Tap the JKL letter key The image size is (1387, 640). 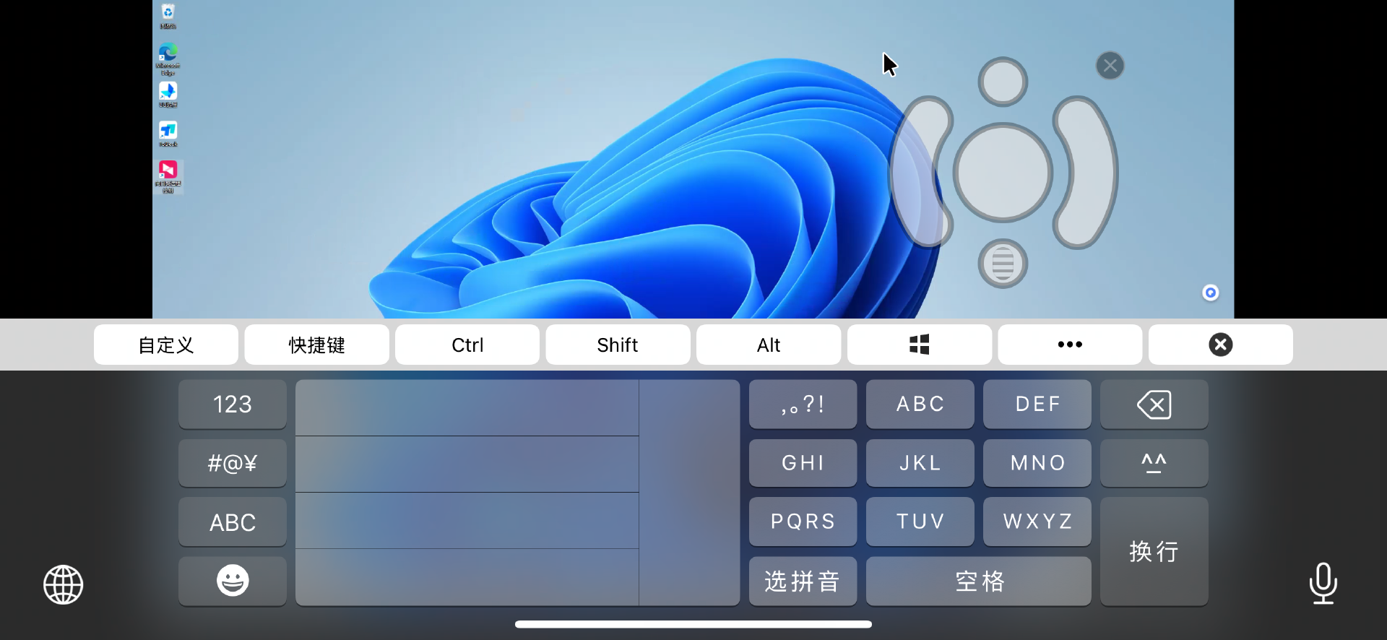(x=920, y=463)
